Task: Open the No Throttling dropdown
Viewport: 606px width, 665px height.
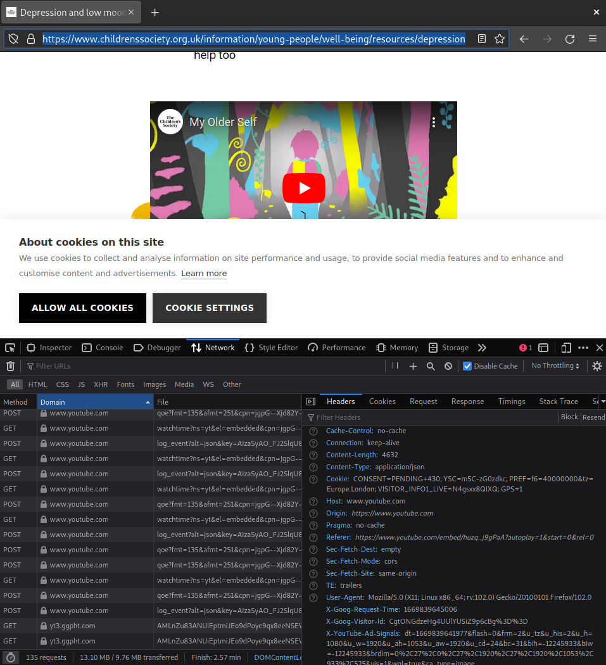Action: tap(555, 365)
